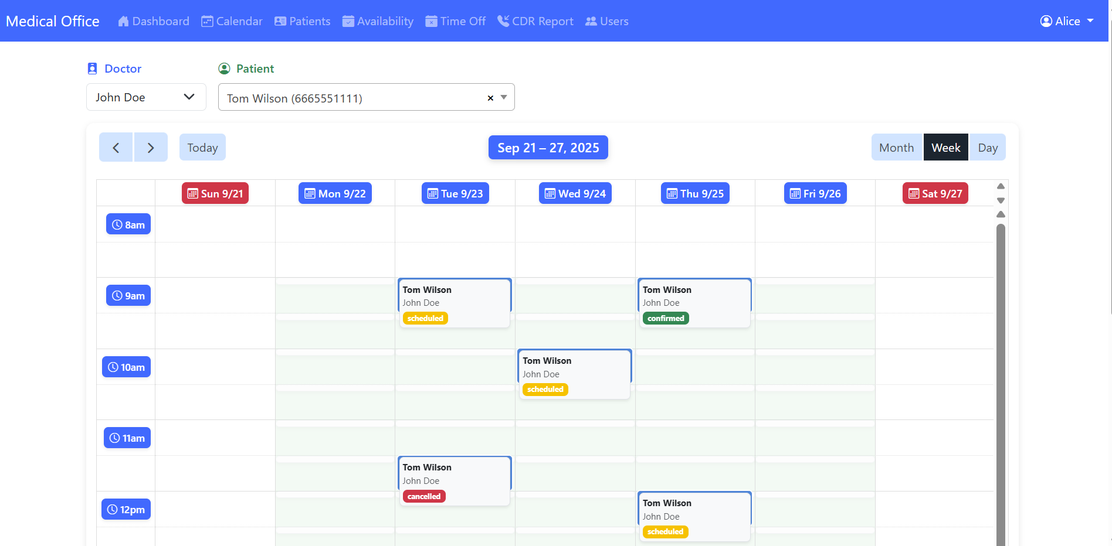Click the Today button

pyautogui.click(x=202, y=148)
